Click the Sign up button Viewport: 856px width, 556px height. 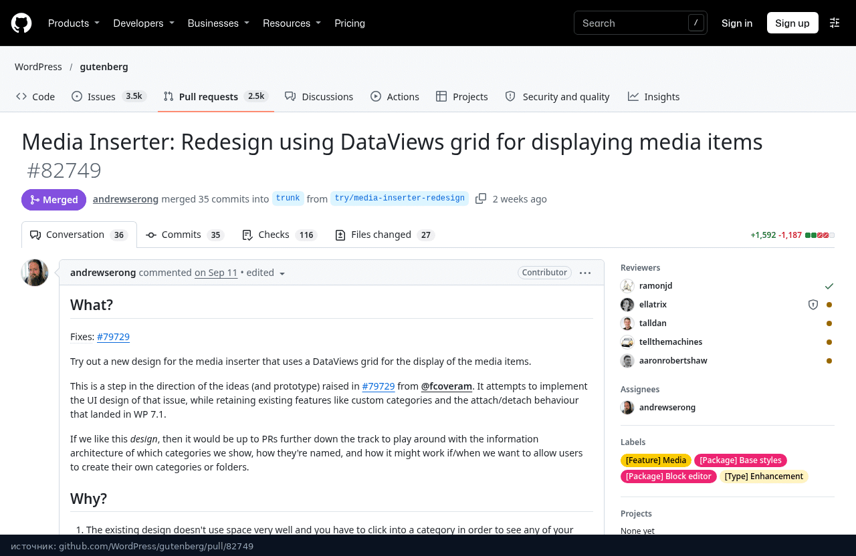click(792, 23)
